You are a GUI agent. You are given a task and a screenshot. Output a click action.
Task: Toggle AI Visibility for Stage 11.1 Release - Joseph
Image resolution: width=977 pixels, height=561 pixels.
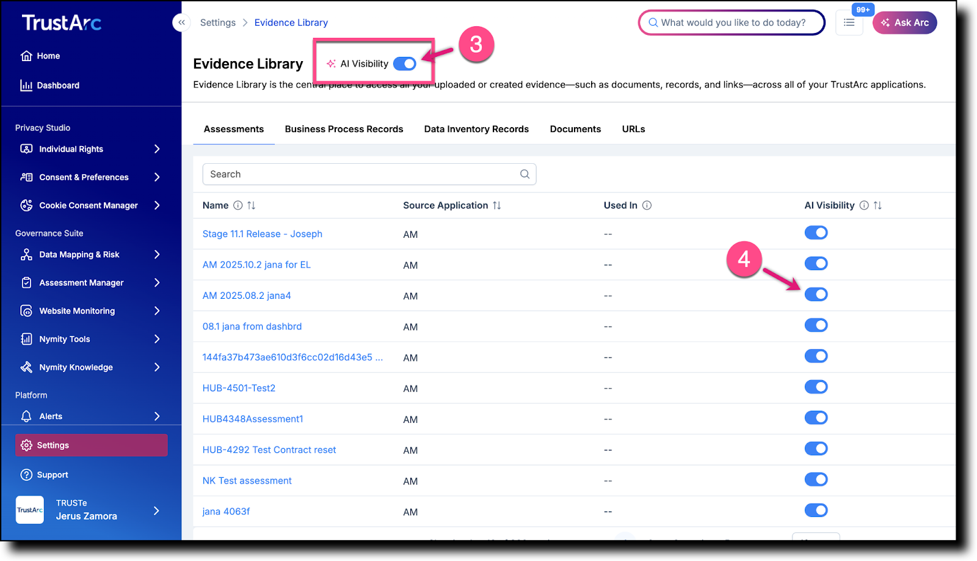click(816, 233)
